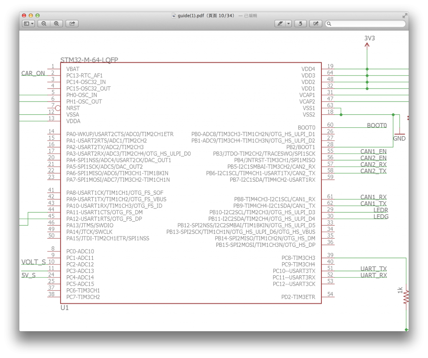Click the PC8-TIM3CH3 pin label
This screenshot has width=428, height=358.
(x=298, y=258)
